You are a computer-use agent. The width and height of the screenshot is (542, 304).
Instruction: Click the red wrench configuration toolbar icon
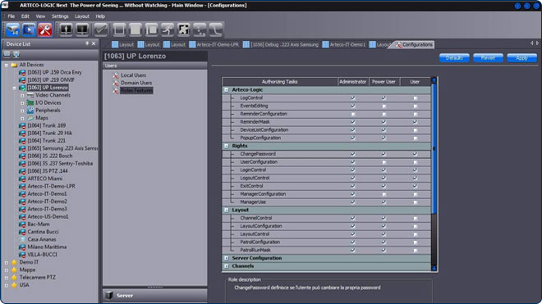pos(45,29)
